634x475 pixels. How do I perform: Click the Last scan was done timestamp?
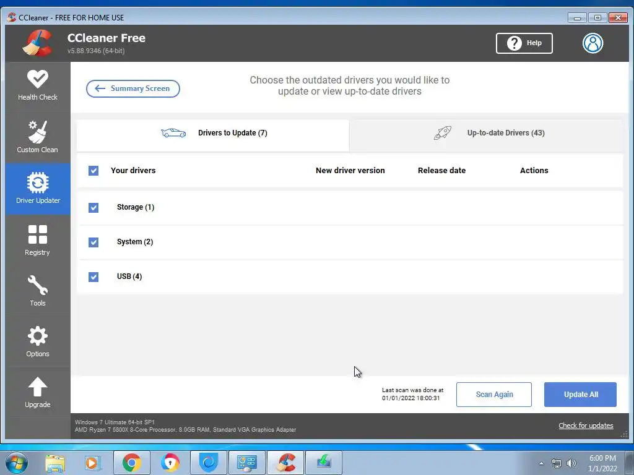412,394
